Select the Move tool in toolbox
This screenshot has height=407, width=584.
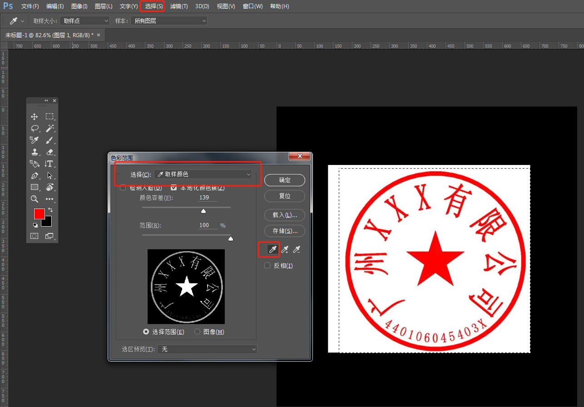[x=35, y=116]
